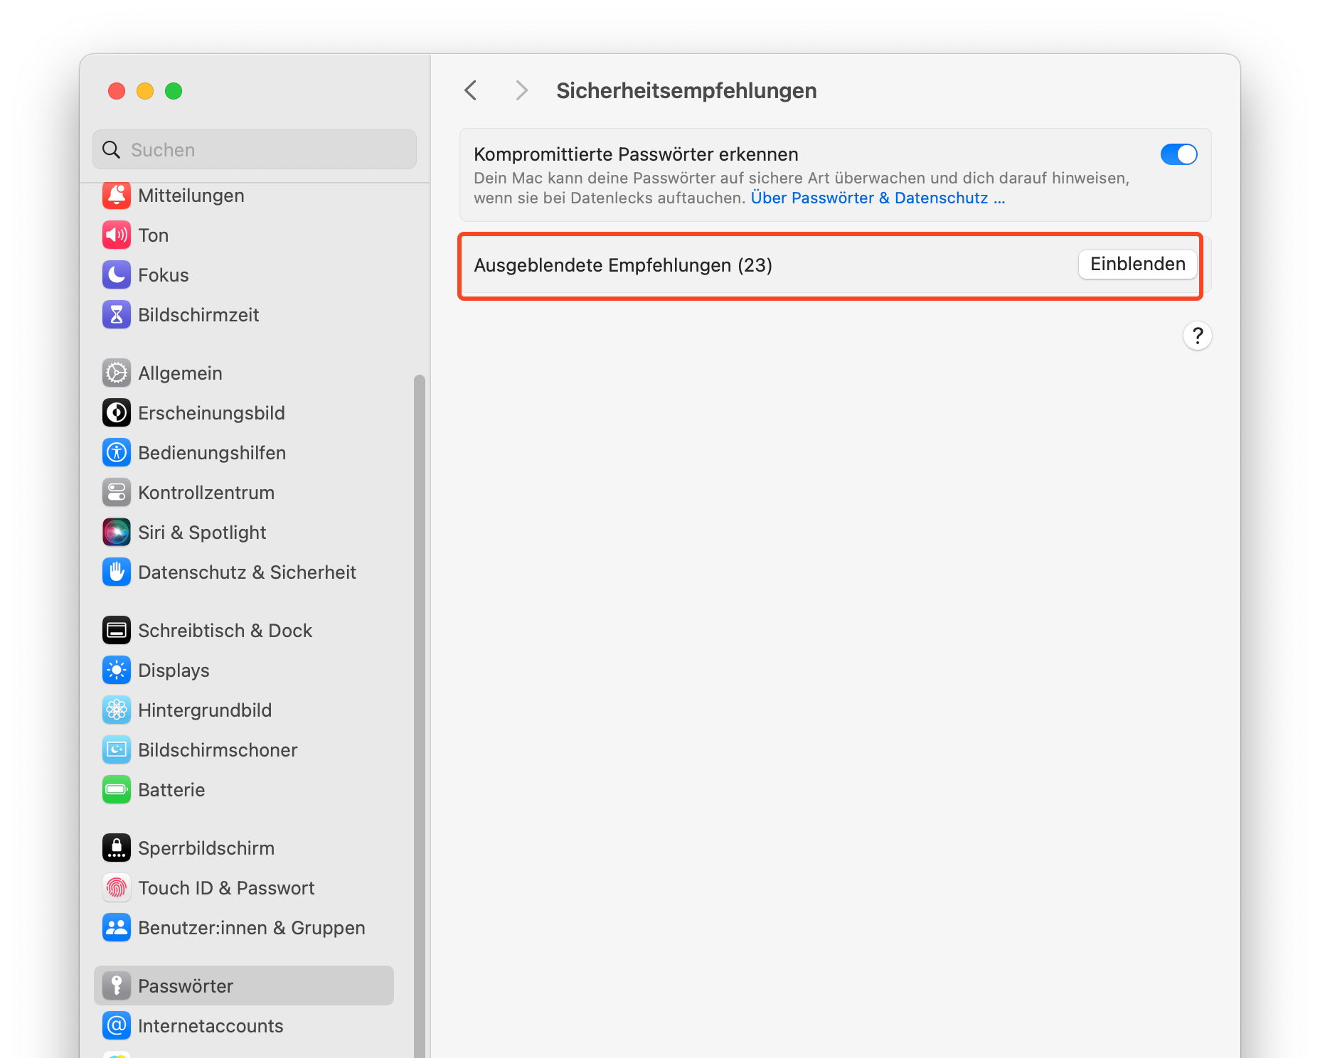Image resolution: width=1320 pixels, height=1058 pixels.
Task: Open Über Passwörter & Datenschutz link
Action: point(878,198)
